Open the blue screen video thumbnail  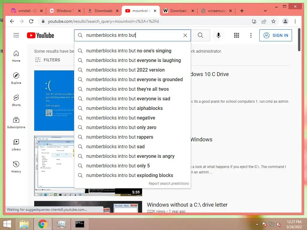tap(54, 101)
